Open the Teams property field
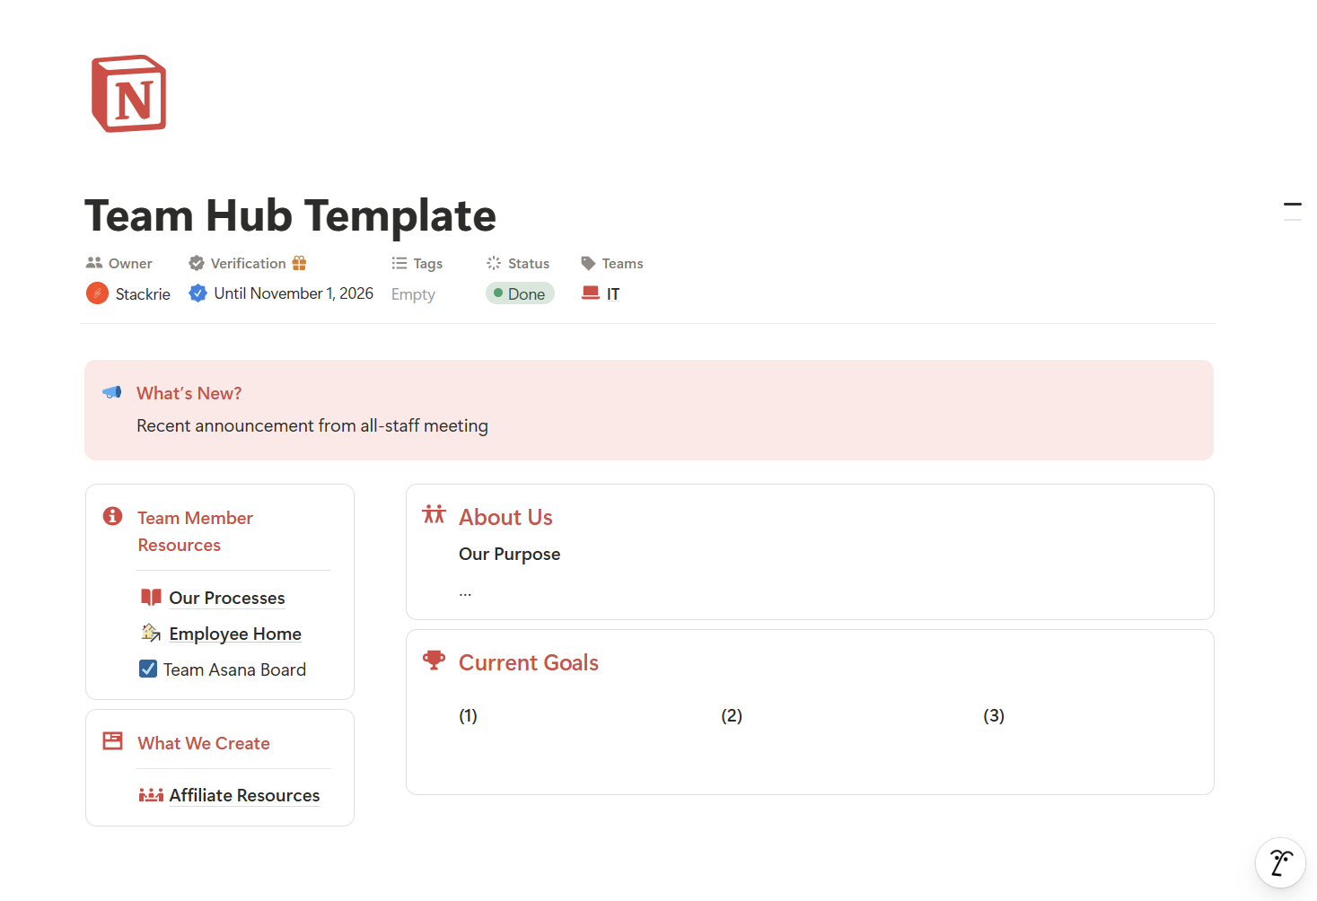This screenshot has height=901, width=1317. coord(622,263)
